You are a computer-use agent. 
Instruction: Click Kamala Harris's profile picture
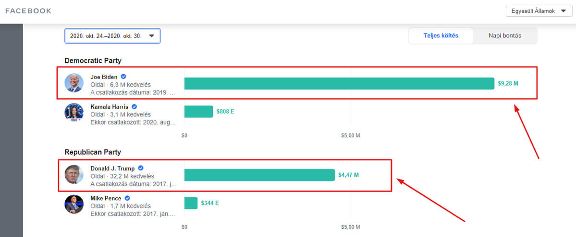point(74,112)
